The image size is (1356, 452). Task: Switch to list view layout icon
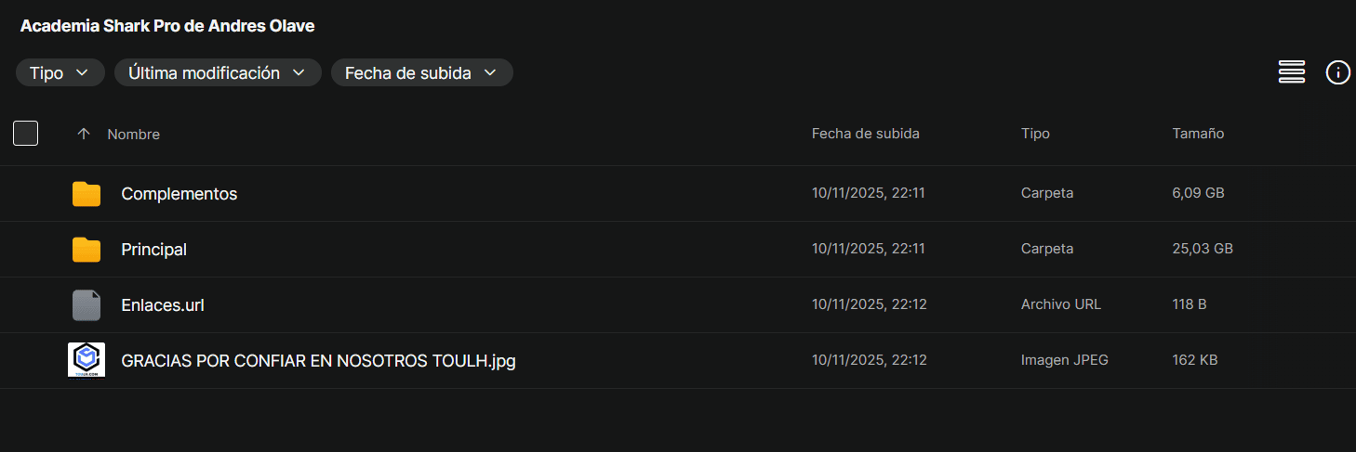click(x=1292, y=72)
